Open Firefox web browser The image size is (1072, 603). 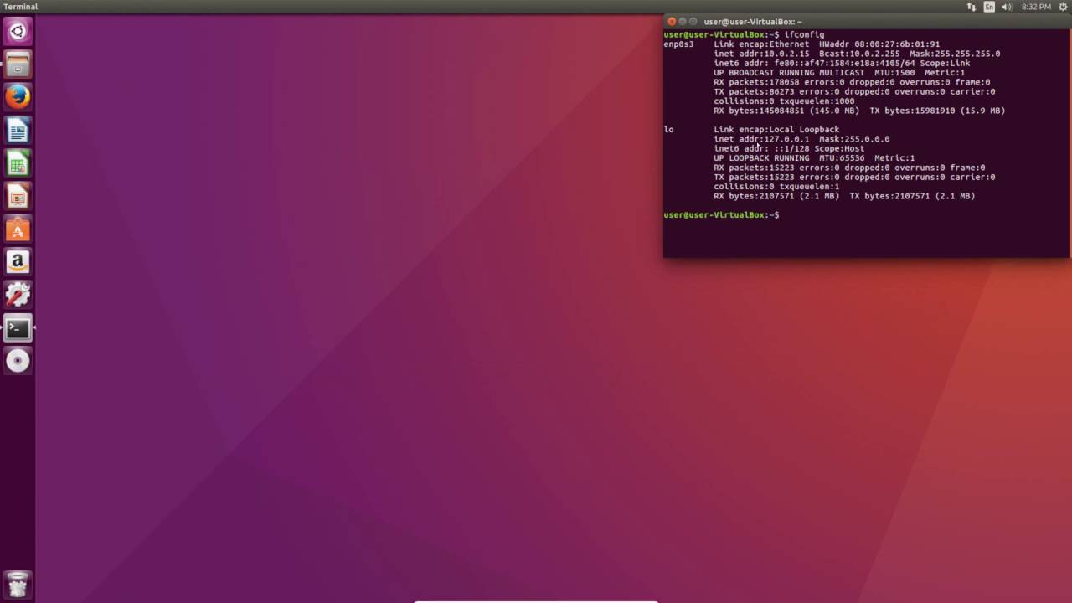[18, 97]
